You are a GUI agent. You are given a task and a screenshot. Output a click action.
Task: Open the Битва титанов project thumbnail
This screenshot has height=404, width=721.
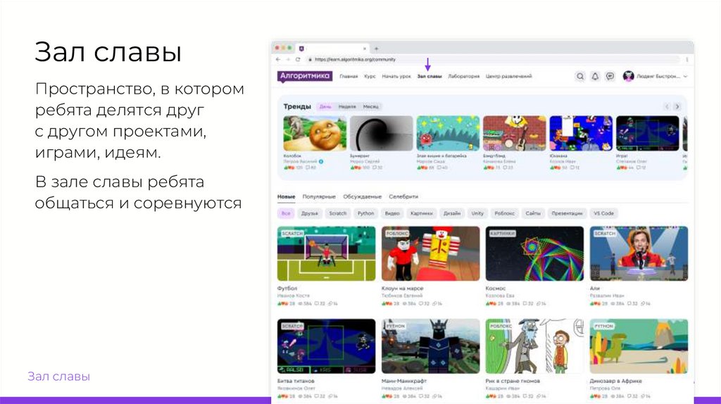327,346
